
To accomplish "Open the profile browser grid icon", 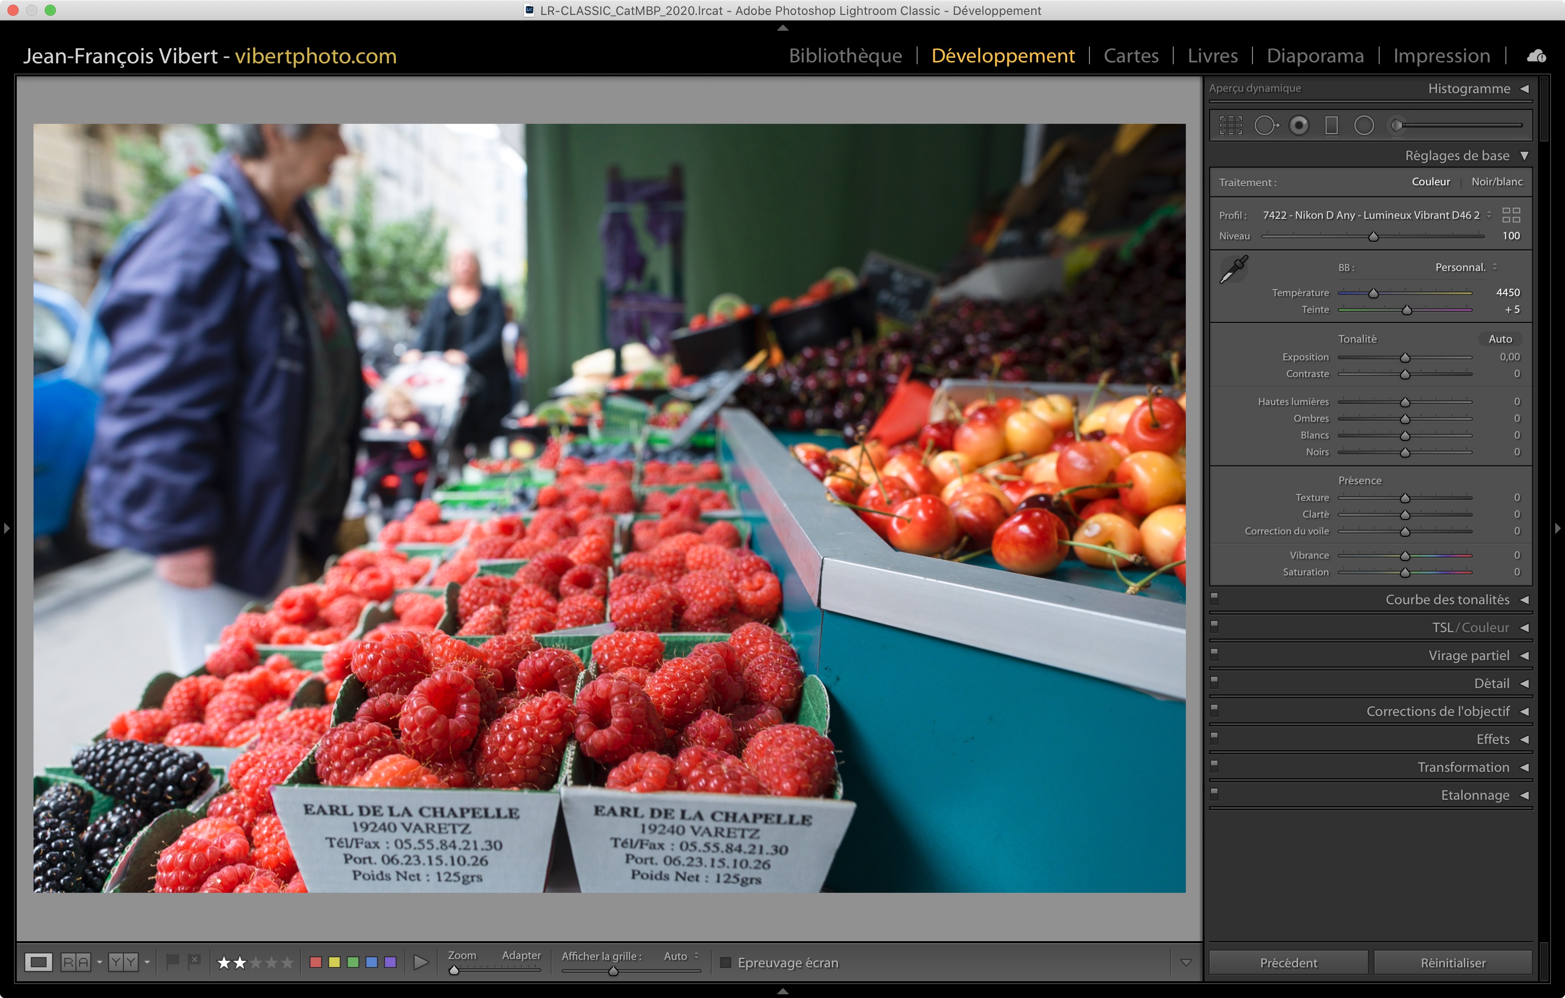I will [x=1511, y=215].
